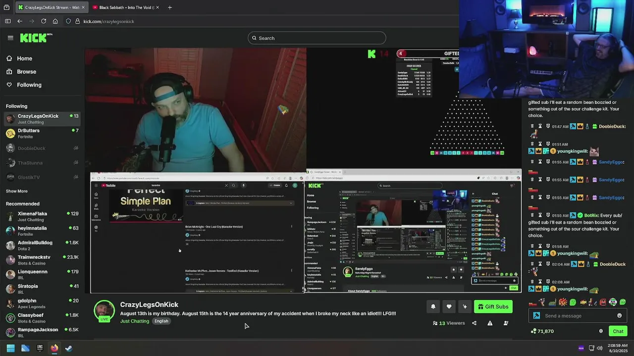This screenshot has height=356, width=634.
Task: Click the browser forward arrow
Action: 32,21
